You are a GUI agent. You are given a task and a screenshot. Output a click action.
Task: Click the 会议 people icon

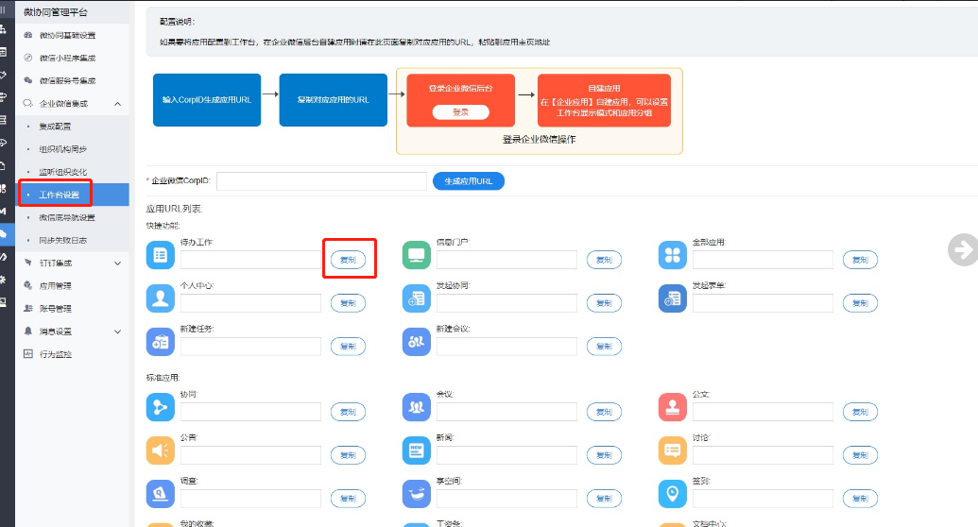click(416, 407)
